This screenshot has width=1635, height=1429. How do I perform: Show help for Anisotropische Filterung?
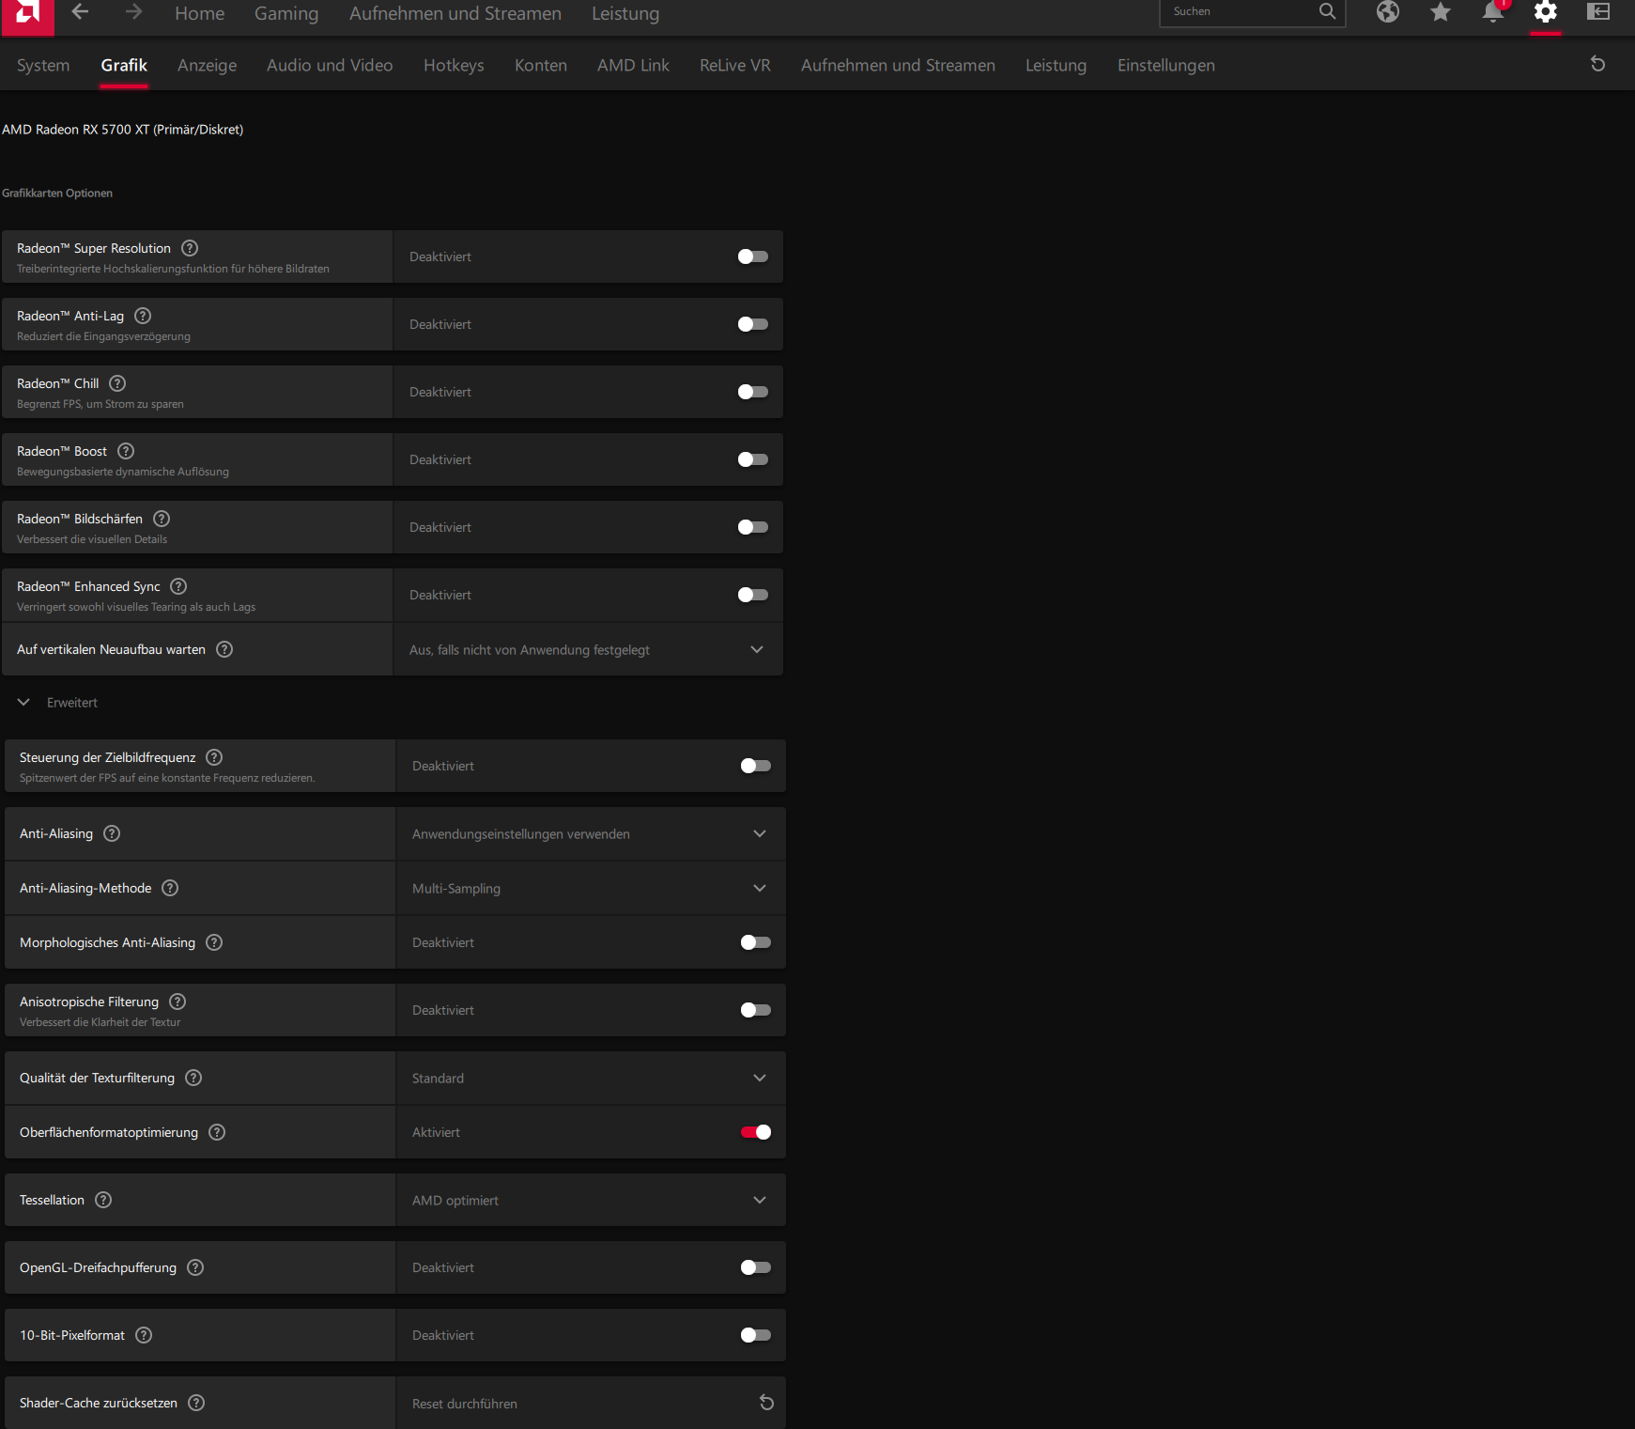coord(177,1002)
